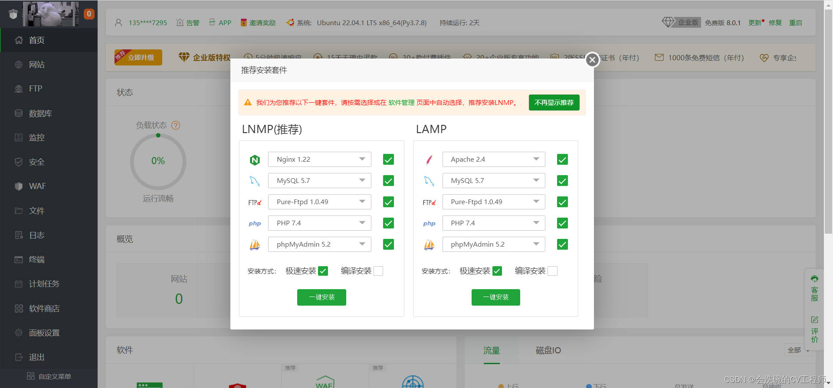Uncheck Nginx 1.22 in LNMP

[x=388, y=160]
